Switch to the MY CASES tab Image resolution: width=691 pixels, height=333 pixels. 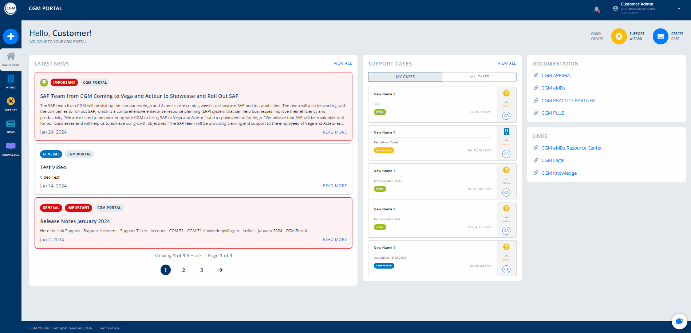[405, 77]
